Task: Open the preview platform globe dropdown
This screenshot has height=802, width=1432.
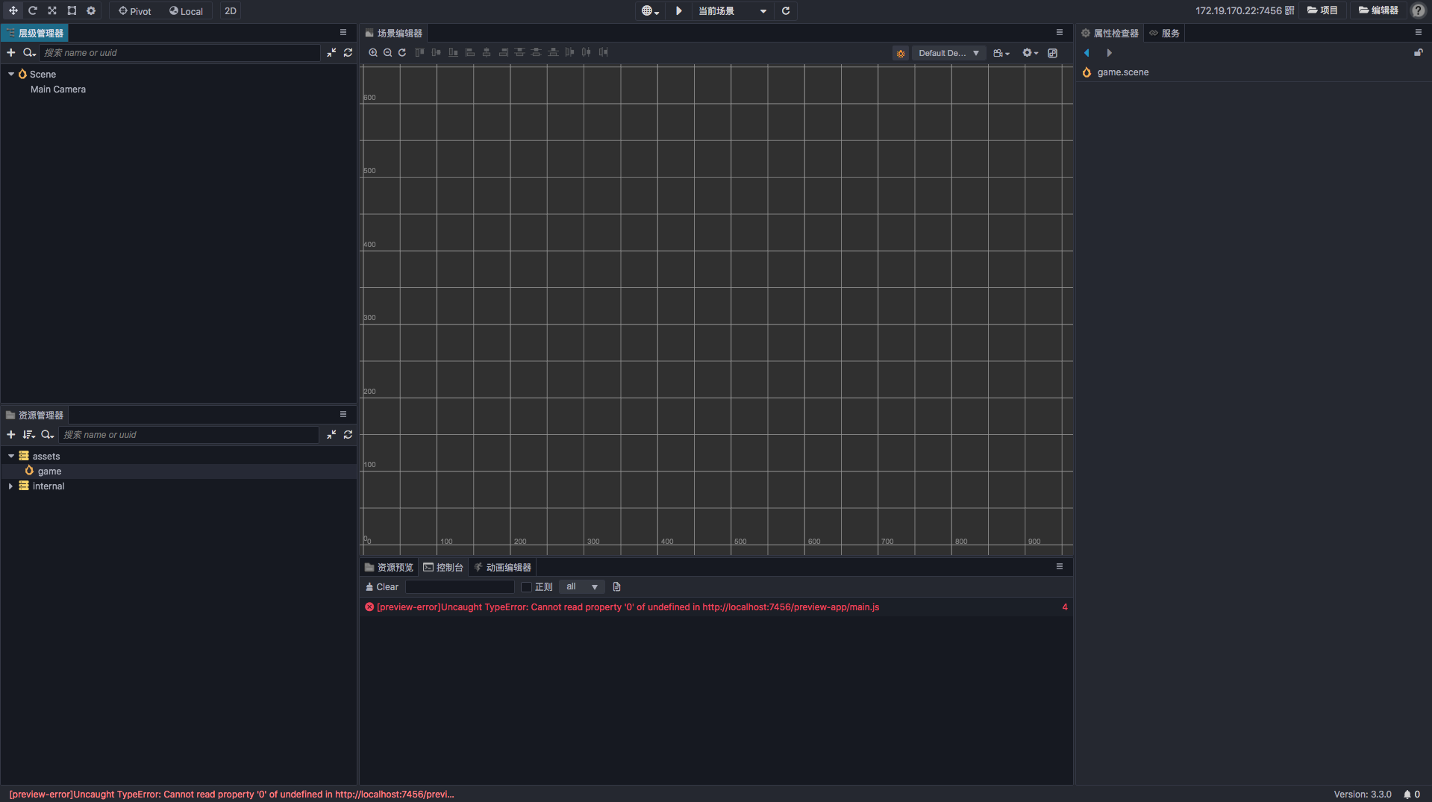Action: point(650,10)
